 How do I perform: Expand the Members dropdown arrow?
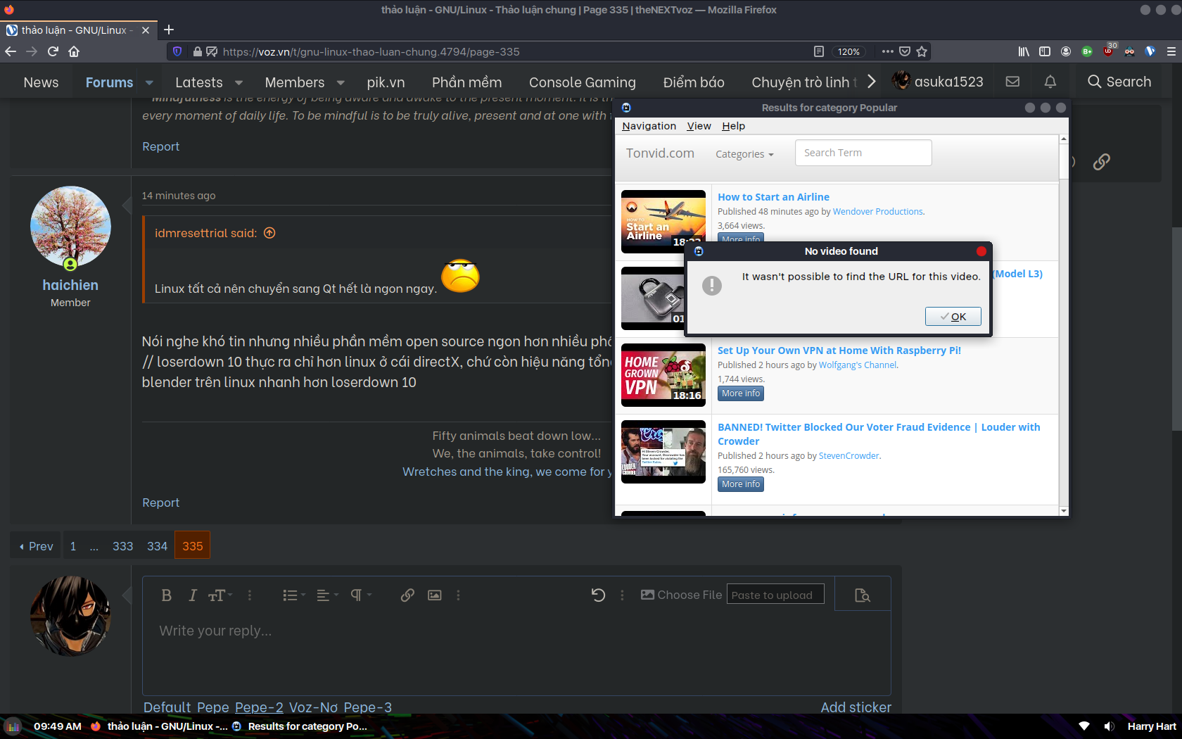[x=341, y=82]
